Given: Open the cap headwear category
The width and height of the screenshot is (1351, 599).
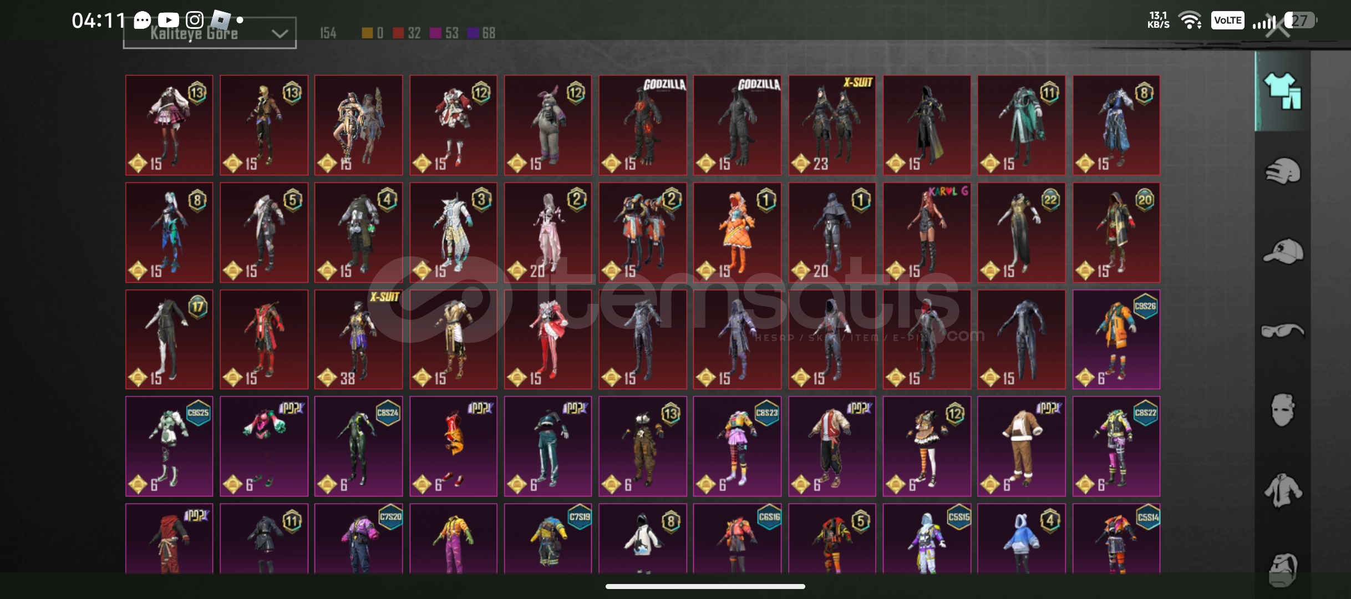Looking at the screenshot, I should (1282, 251).
